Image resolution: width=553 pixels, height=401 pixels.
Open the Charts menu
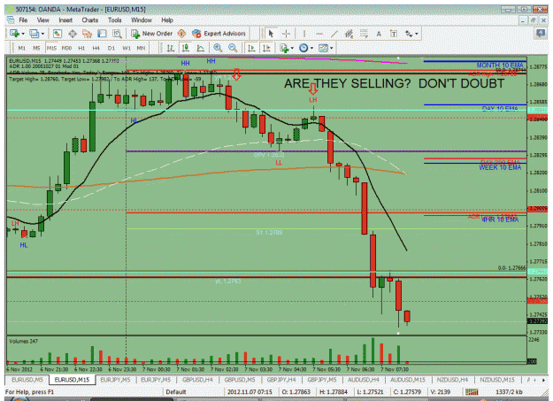pos(90,20)
